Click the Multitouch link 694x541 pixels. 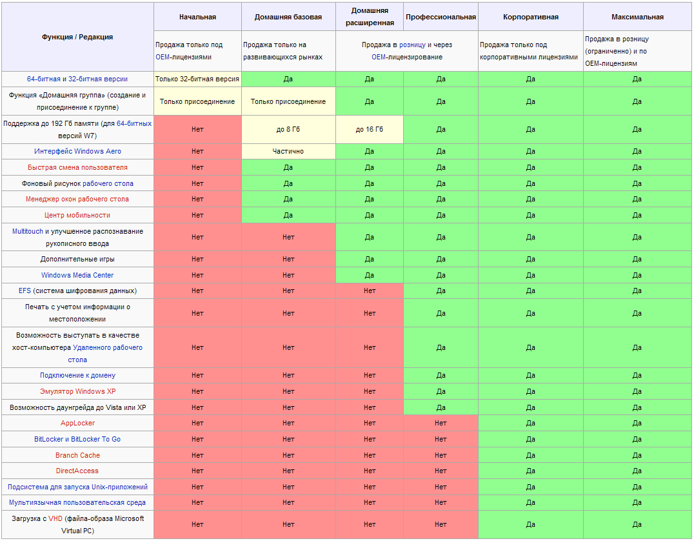28,232
